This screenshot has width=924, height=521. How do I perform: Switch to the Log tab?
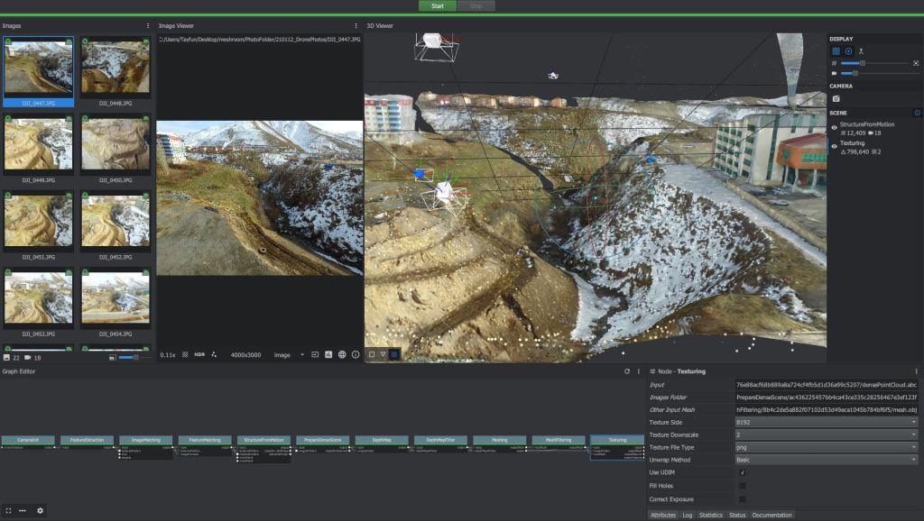point(688,516)
